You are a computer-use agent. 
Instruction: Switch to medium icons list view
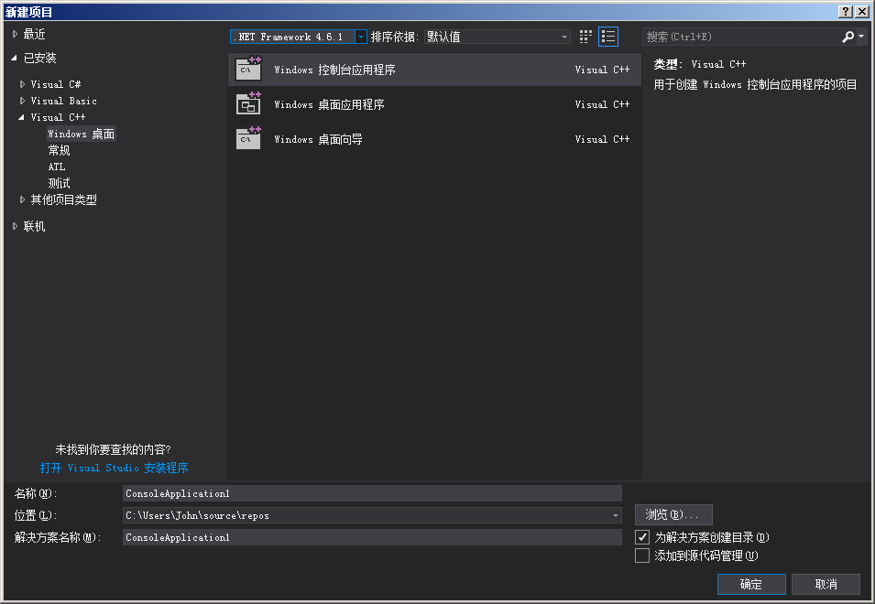608,37
